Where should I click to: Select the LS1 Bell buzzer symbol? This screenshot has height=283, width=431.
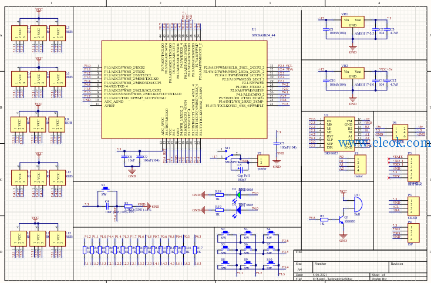(357, 204)
